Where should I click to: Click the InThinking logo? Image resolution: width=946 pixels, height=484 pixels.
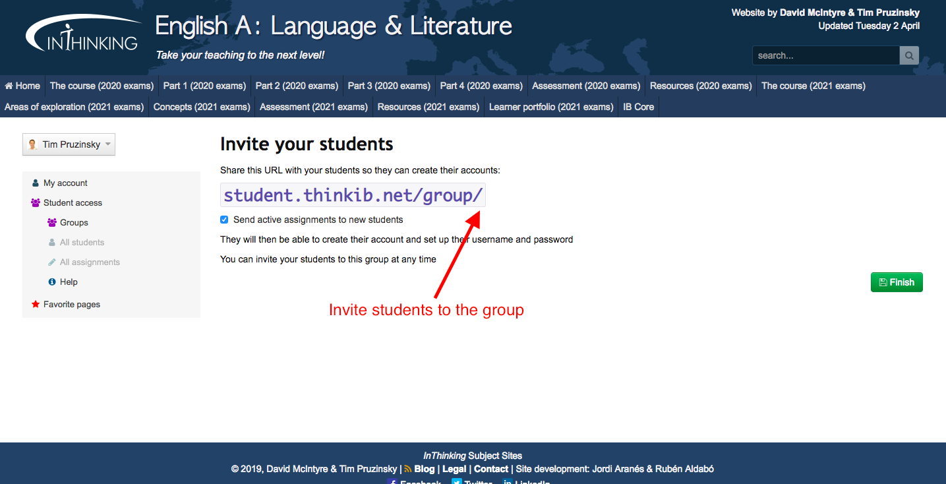pos(82,34)
